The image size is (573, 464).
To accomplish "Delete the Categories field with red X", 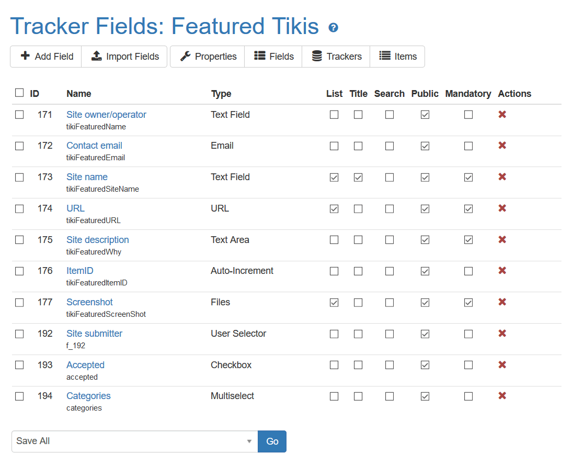I will coord(502,395).
